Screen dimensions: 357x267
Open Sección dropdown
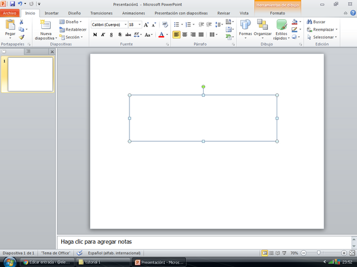71,37
